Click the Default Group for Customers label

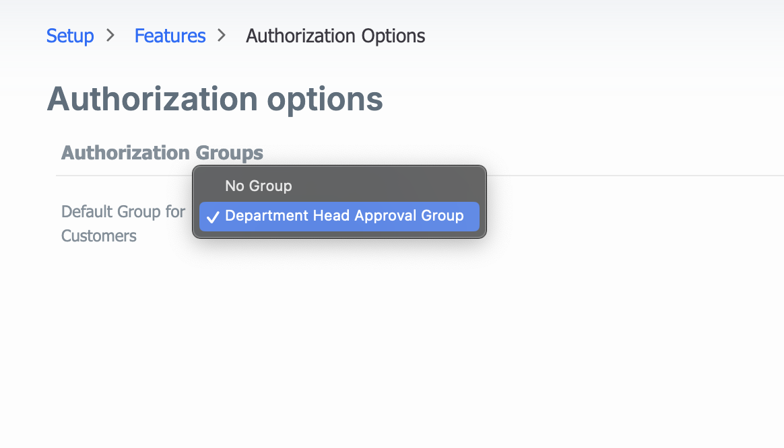(123, 224)
